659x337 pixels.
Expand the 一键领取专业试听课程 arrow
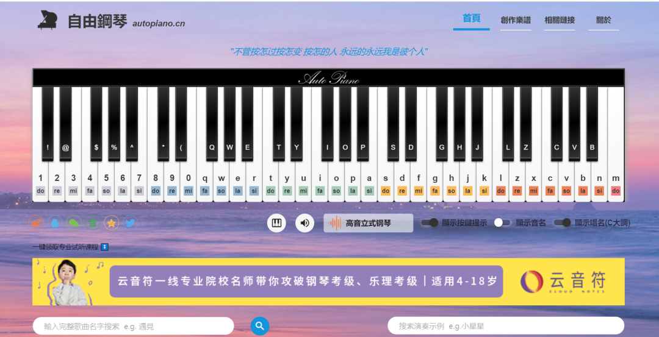click(105, 247)
